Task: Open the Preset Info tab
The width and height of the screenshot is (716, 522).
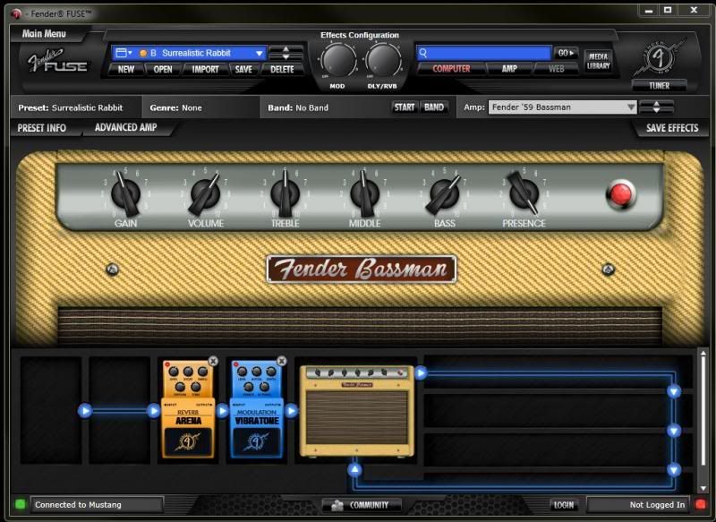Action: (42, 128)
